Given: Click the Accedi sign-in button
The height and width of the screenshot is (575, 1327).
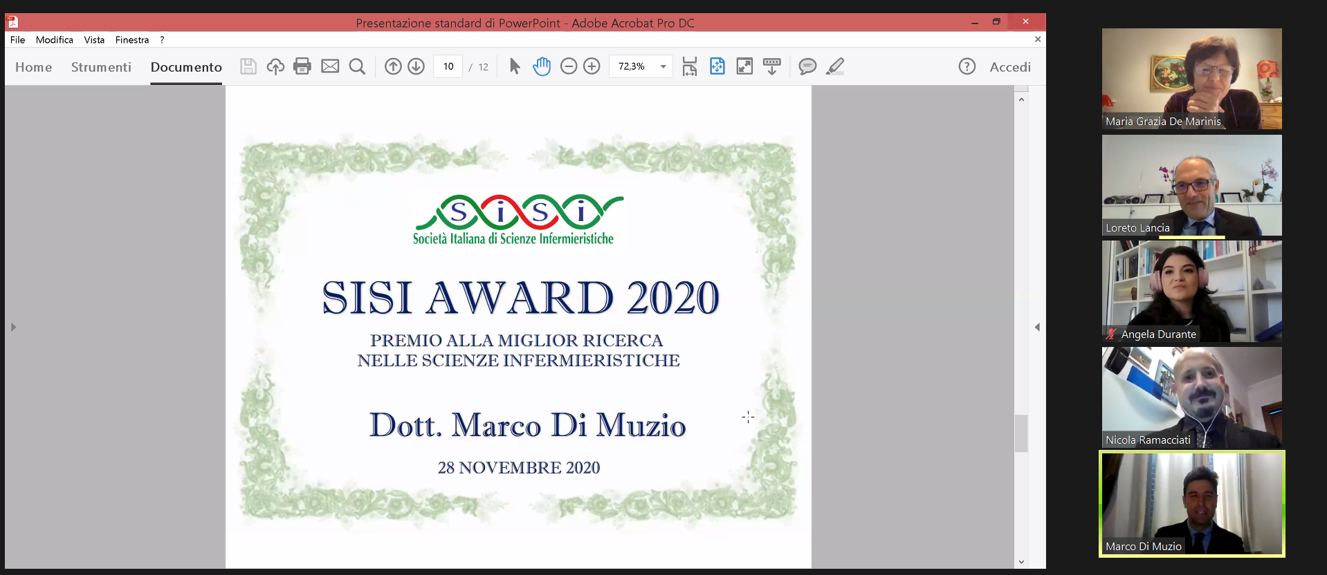Looking at the screenshot, I should pyautogui.click(x=1010, y=67).
